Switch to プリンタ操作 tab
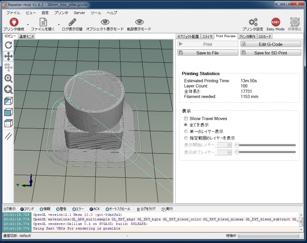The width and height of the screenshot is (307, 243). [247, 37]
